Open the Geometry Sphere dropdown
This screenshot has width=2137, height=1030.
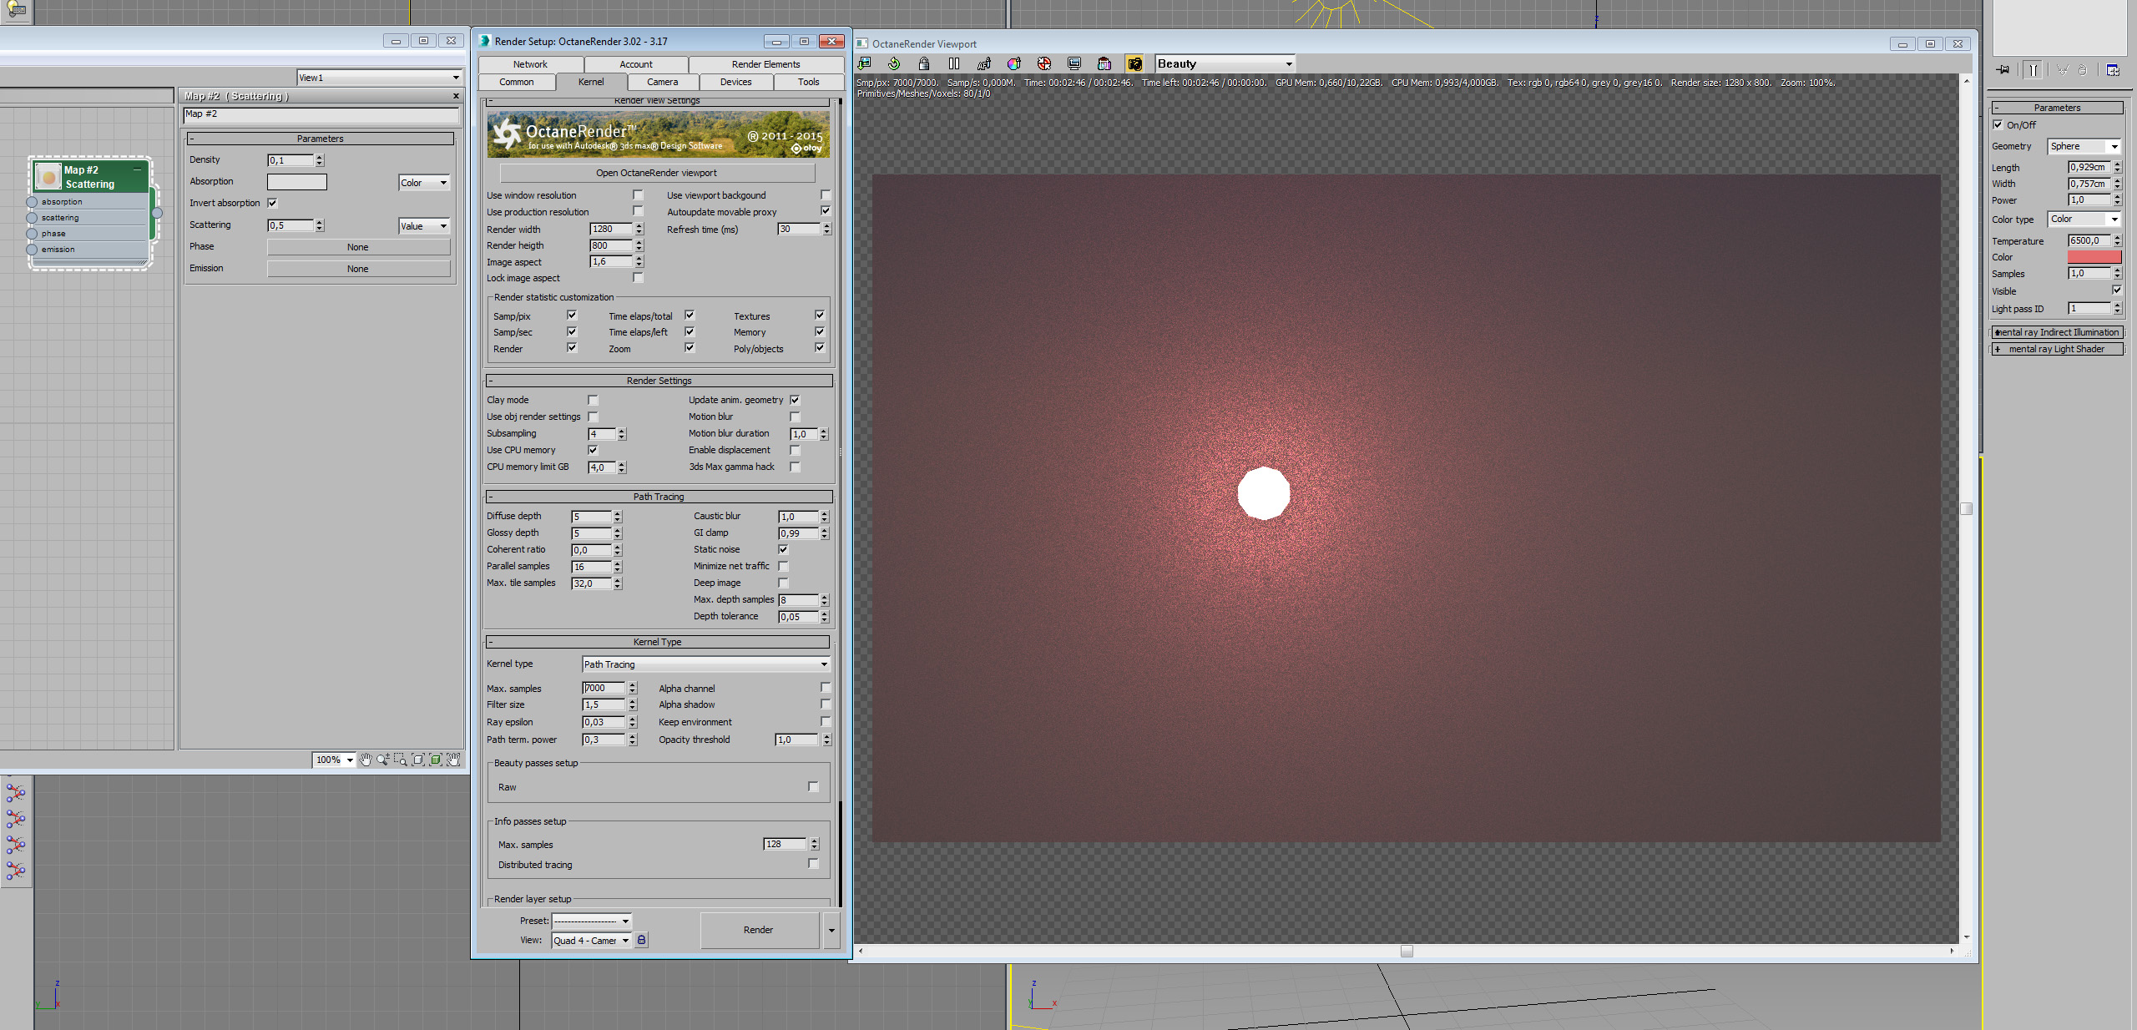pyautogui.click(x=2084, y=146)
